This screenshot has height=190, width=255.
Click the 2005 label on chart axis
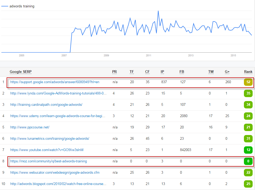pyautogui.click(x=22, y=56)
